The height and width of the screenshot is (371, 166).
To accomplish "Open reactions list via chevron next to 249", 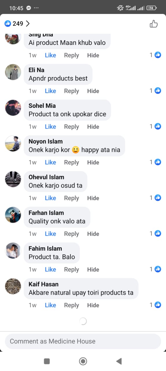I will (x=28, y=24).
